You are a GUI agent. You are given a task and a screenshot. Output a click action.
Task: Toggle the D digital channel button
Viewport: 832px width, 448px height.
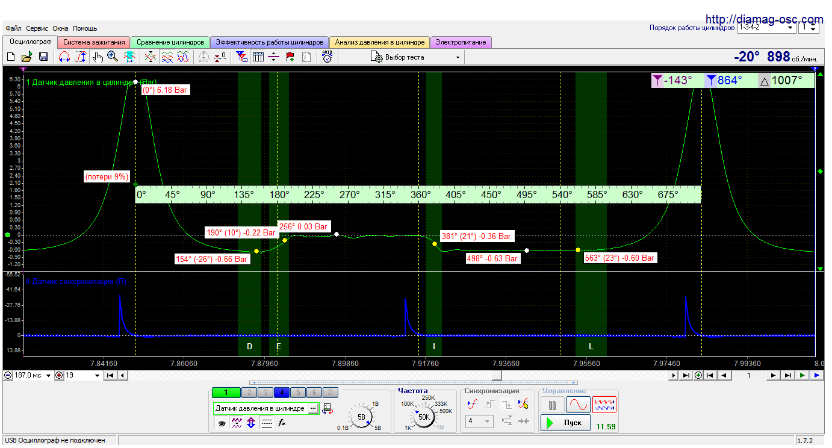[x=331, y=392]
